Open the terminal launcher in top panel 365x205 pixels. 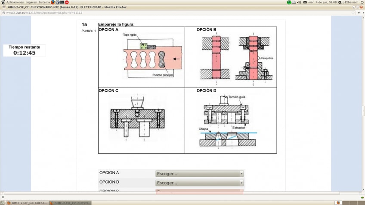pos(62,2)
